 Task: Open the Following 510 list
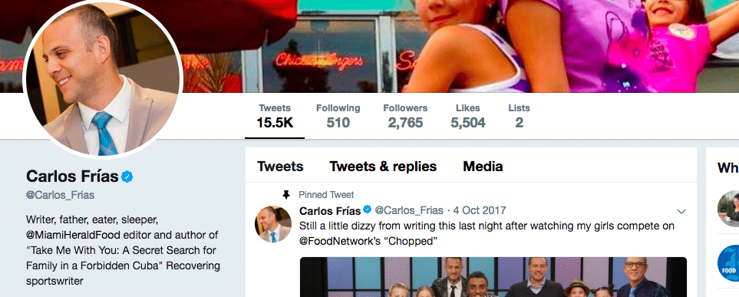(338, 116)
